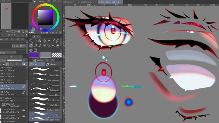
Task: Toggle reference icon on eyeLPupil2 Copy 2 layer
Action: [24, 116]
